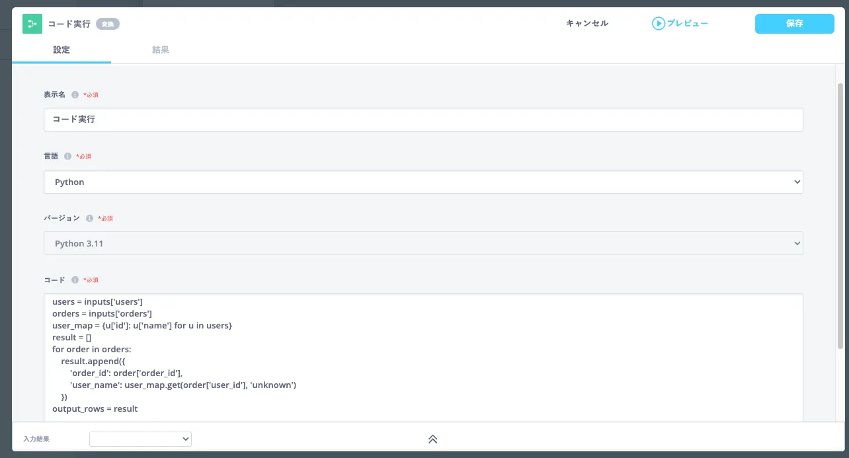
Task: Click the コード実行 title in the header
Action: [x=68, y=22]
